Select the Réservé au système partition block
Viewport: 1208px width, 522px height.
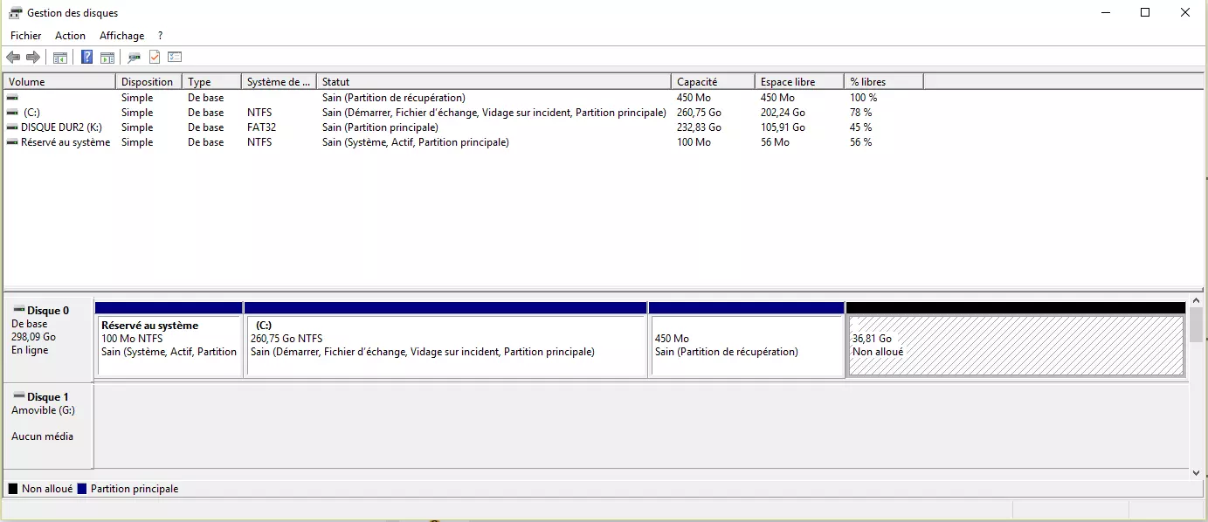pyautogui.click(x=169, y=339)
